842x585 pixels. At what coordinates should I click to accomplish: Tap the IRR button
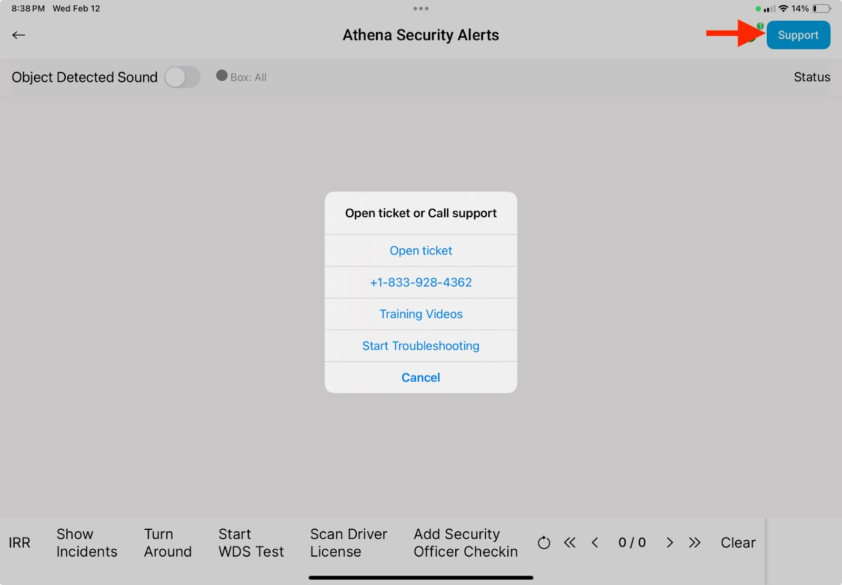tap(19, 542)
